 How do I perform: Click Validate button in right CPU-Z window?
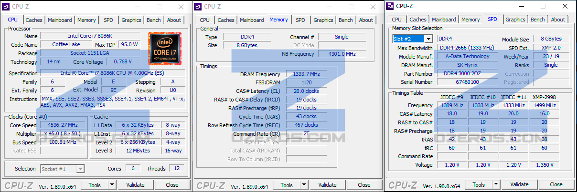[x=519, y=184]
